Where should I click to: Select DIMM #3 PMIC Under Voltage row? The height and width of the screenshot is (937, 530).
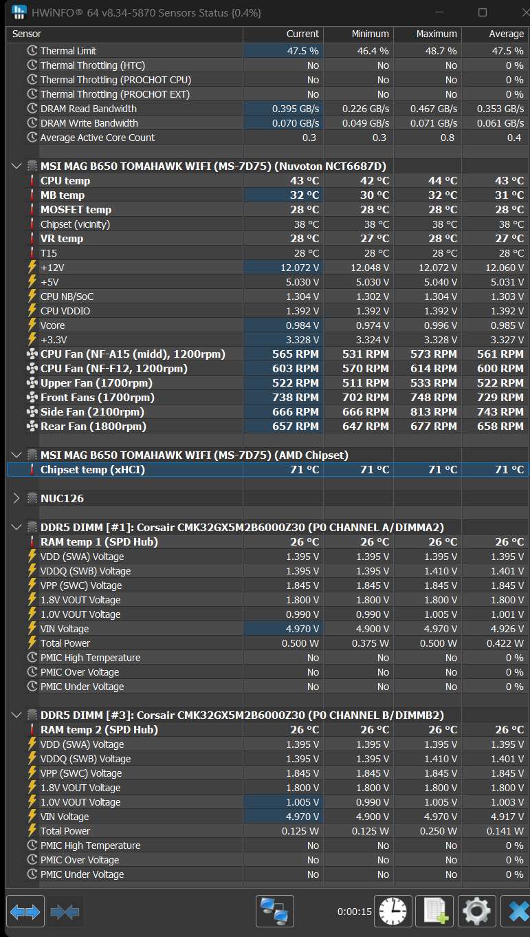coord(267,874)
